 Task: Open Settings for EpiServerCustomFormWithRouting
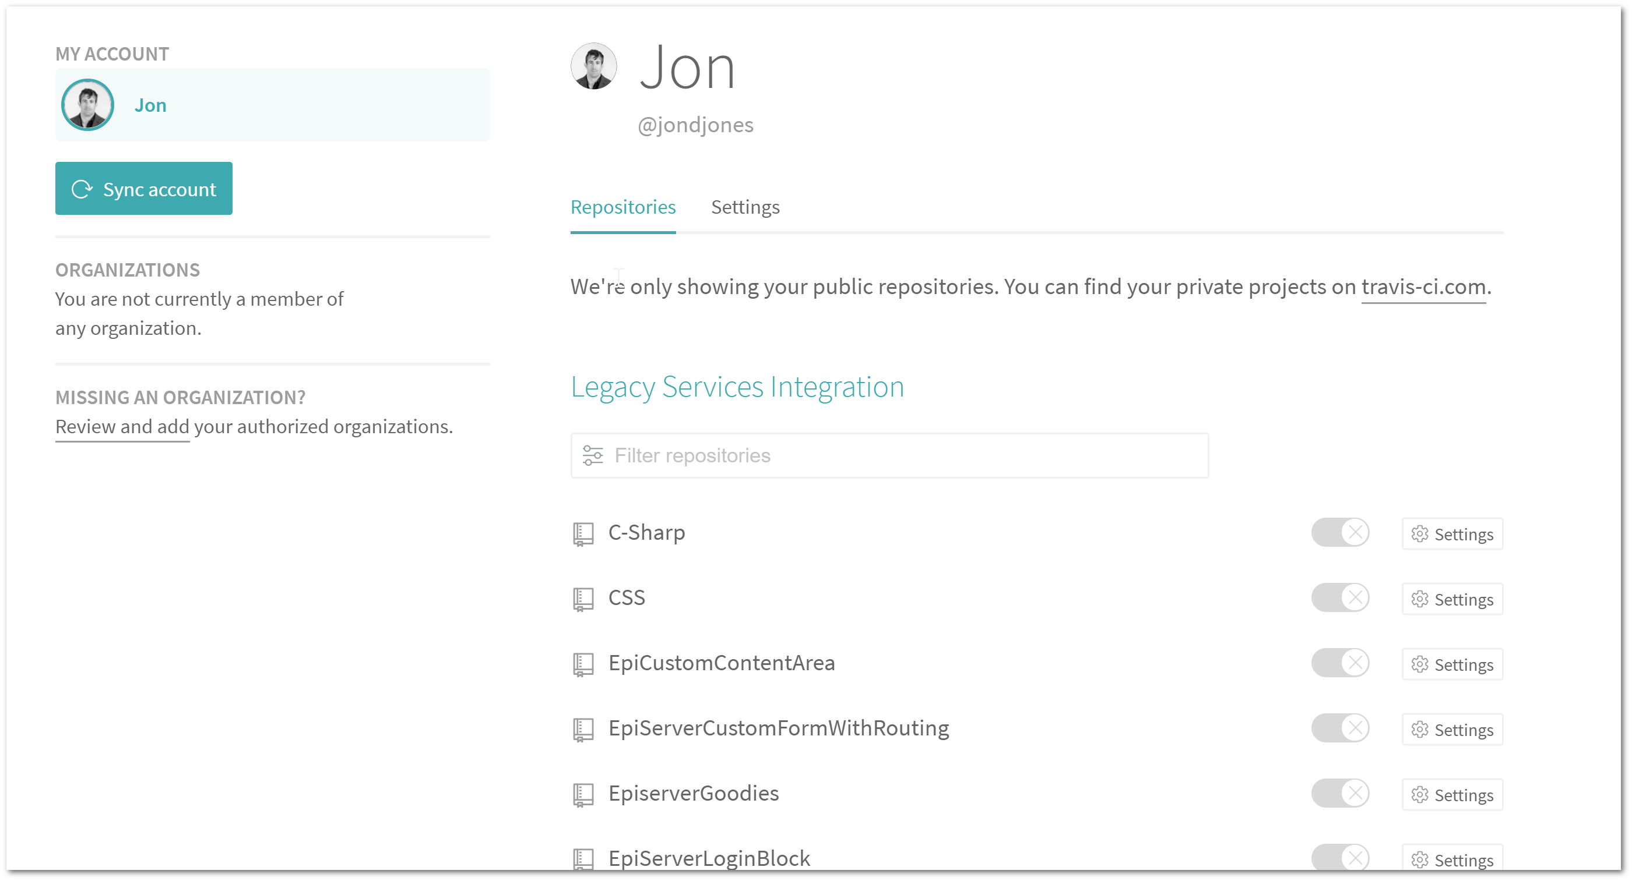point(1452,730)
